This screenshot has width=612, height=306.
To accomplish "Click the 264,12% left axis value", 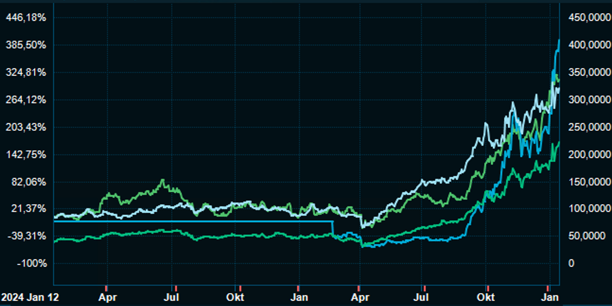I will pyautogui.click(x=26, y=100).
